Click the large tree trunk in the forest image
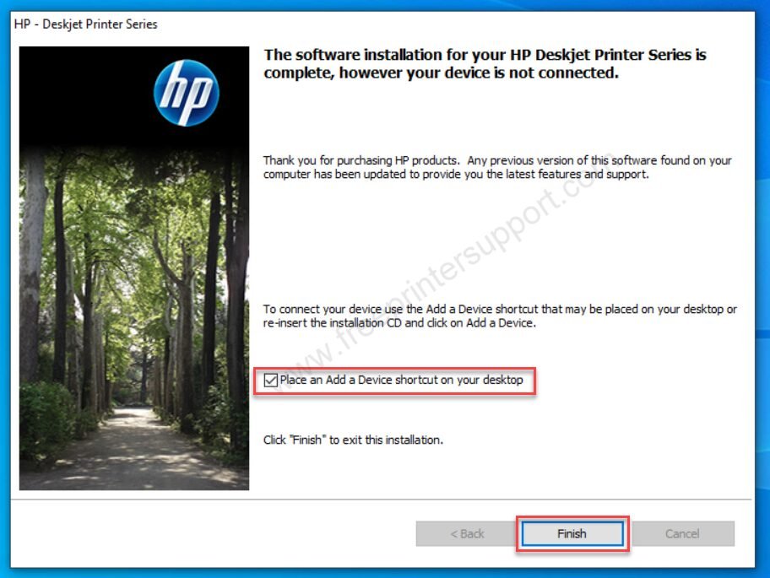The image size is (770, 578). tap(32, 270)
